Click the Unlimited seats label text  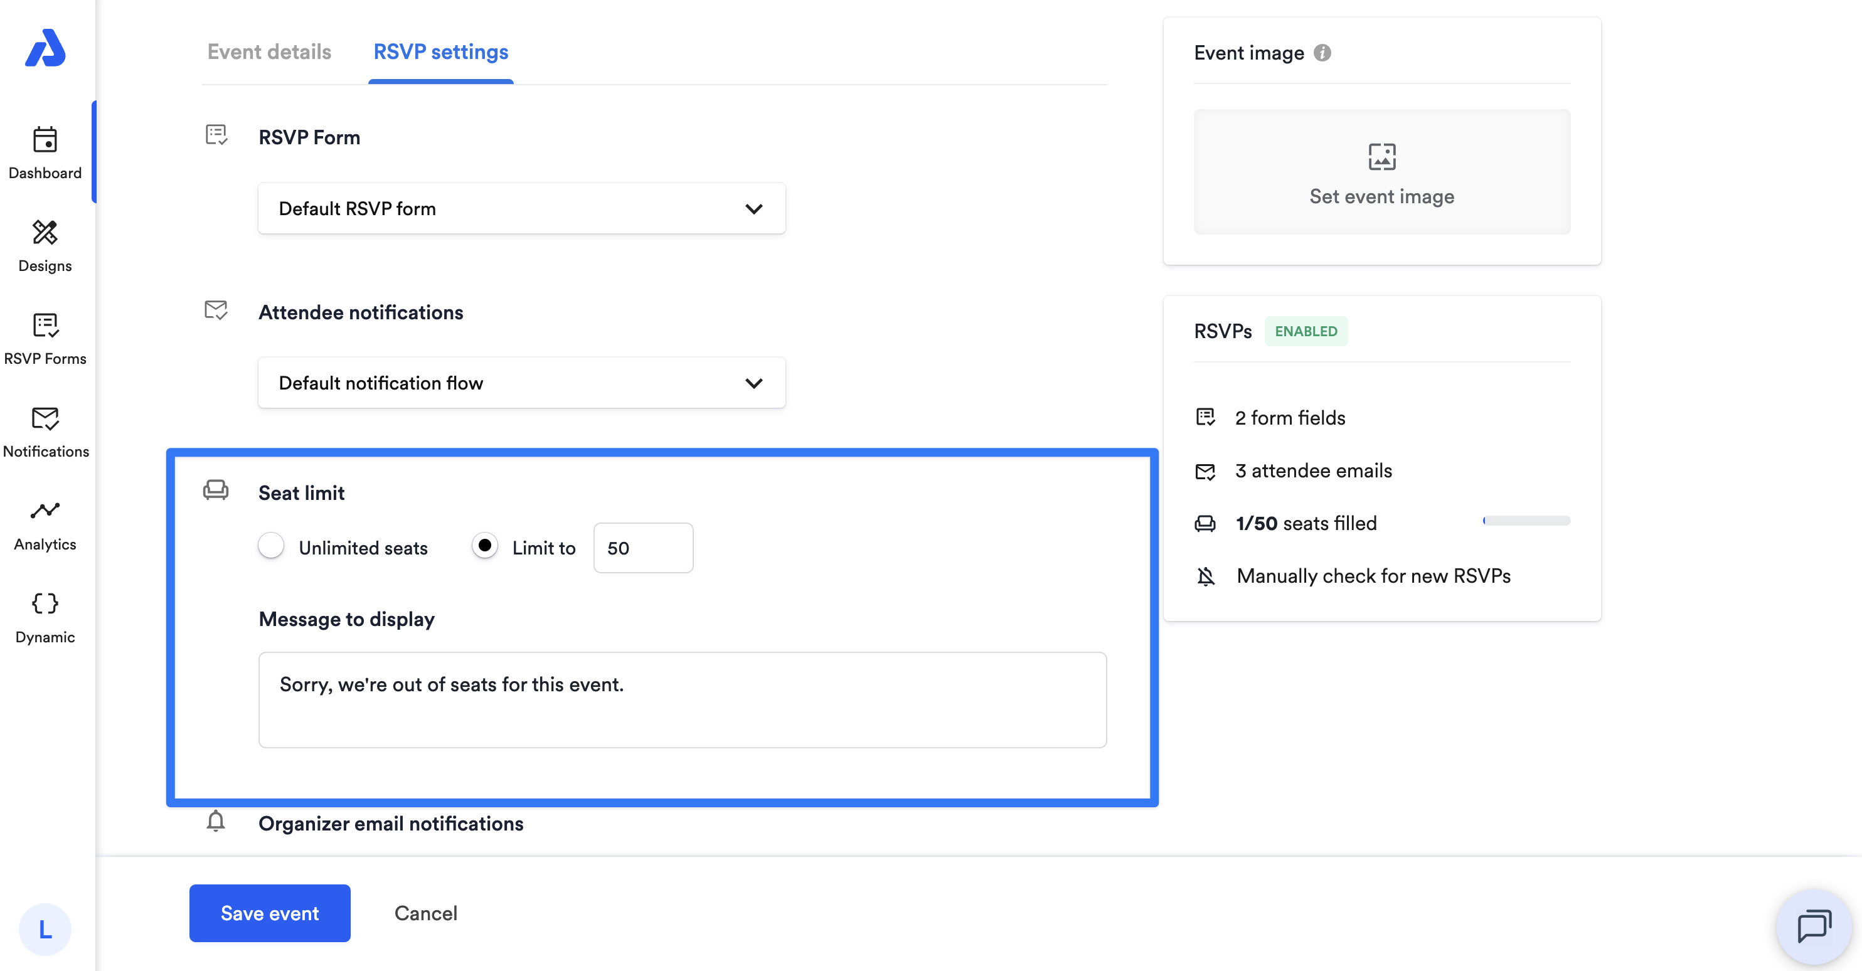(363, 548)
